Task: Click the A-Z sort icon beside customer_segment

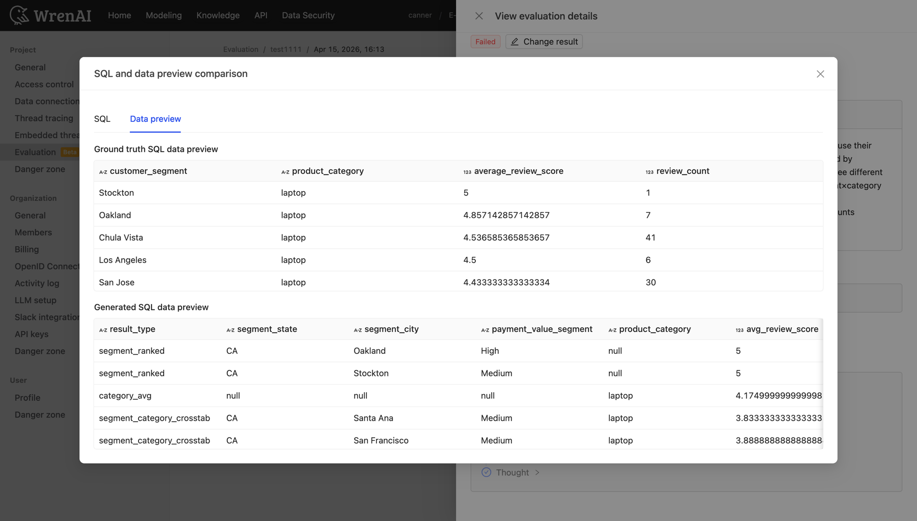Action: coord(103,171)
